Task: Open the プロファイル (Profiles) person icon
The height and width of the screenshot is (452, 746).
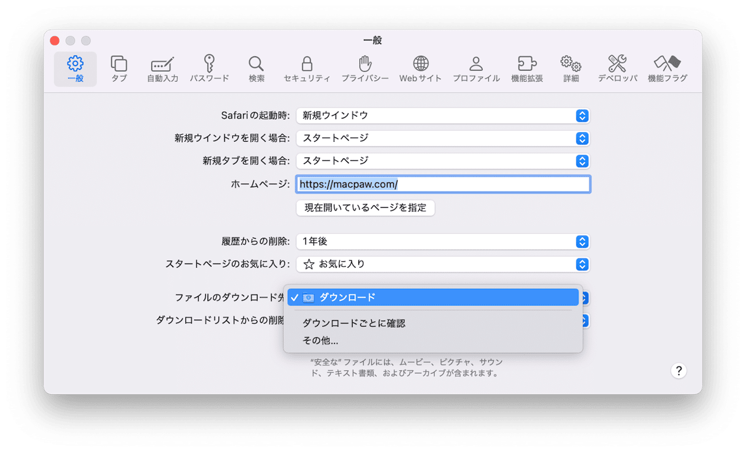Action: [x=476, y=68]
